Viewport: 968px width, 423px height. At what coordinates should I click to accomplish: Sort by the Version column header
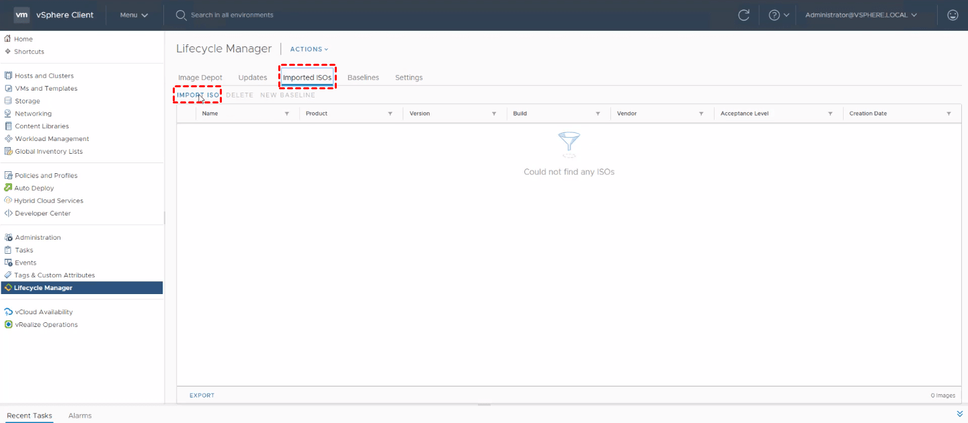tap(419, 113)
